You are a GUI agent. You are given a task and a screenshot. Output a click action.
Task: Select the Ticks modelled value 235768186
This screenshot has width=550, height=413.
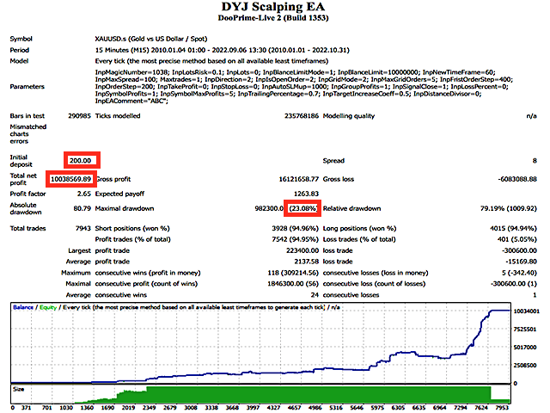point(302,116)
